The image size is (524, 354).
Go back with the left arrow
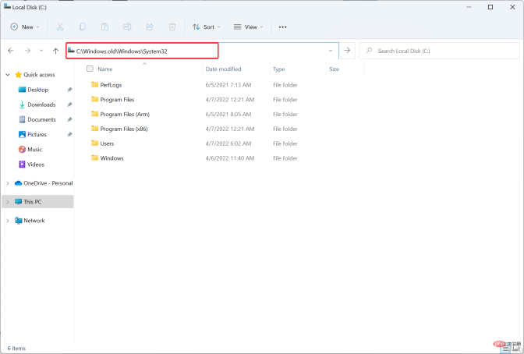coord(11,51)
